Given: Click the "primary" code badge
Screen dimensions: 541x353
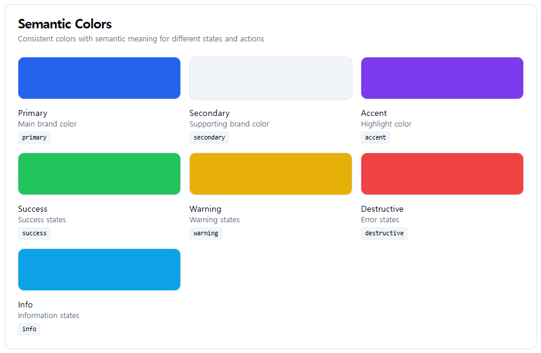Looking at the screenshot, I should [34, 138].
